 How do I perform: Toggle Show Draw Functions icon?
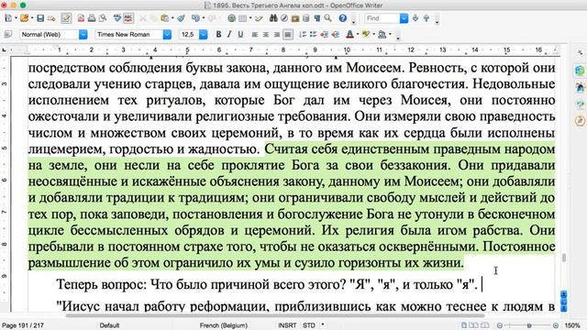click(x=259, y=18)
